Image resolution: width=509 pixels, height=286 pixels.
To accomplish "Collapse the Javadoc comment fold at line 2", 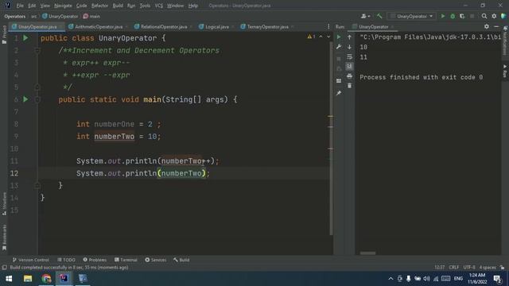I will 37,51.
